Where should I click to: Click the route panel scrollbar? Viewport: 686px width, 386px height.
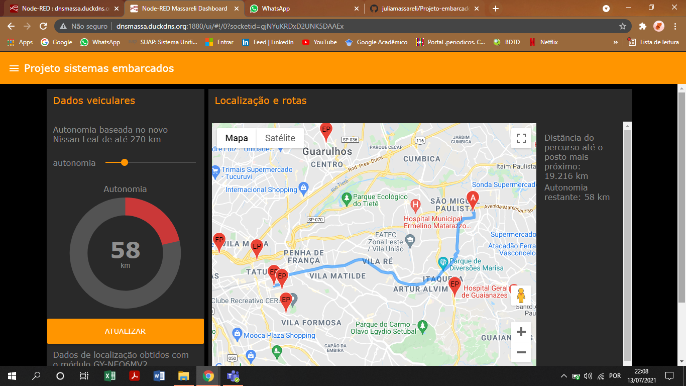coord(627,246)
